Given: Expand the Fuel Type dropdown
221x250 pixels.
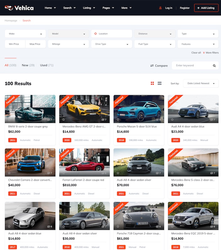Looking at the screenshot, I should pos(154,44).
